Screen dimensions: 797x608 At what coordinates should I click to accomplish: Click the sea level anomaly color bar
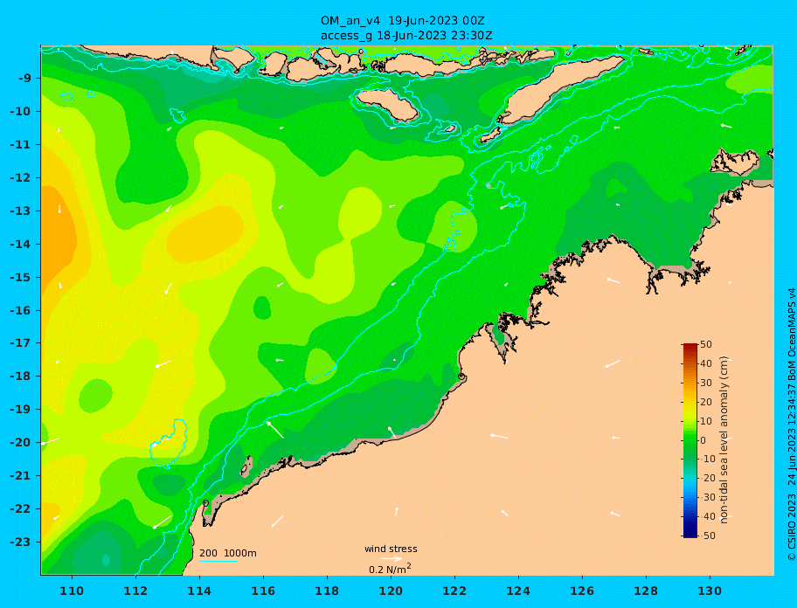(x=690, y=440)
